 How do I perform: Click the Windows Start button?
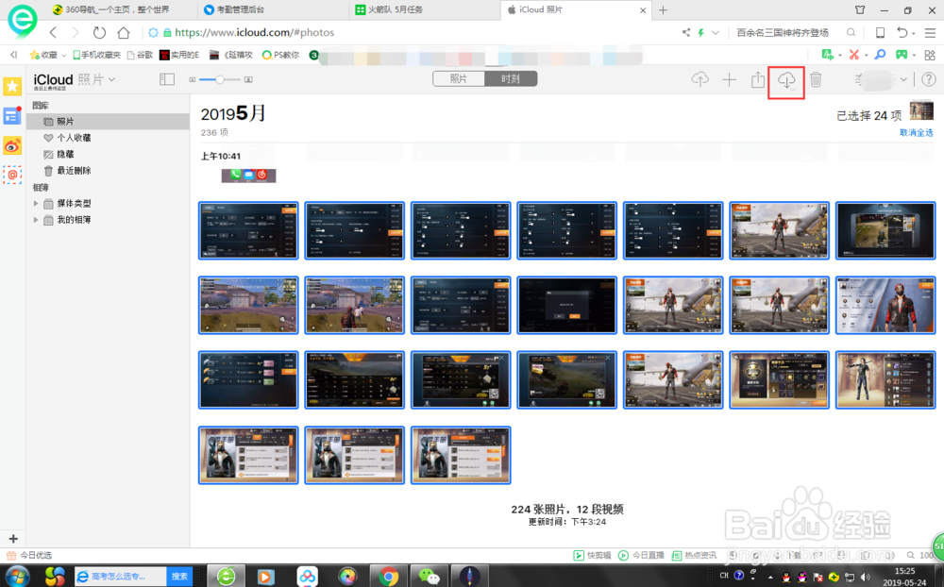17,577
